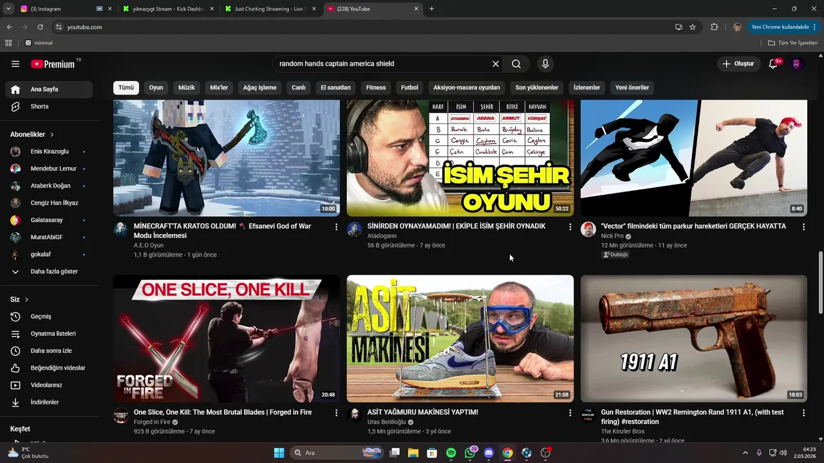
Task: Bookmark this page with star icon
Action: click(x=693, y=27)
